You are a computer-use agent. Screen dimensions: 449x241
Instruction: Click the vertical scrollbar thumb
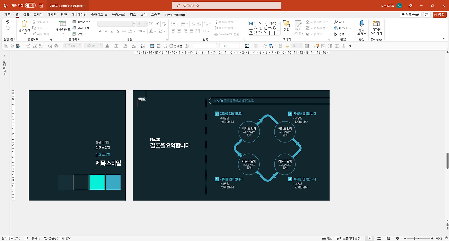point(447,161)
